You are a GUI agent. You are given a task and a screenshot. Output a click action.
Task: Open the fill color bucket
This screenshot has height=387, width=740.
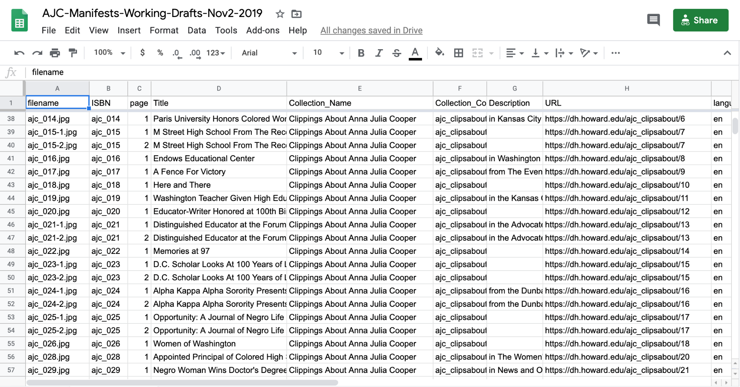[439, 52]
